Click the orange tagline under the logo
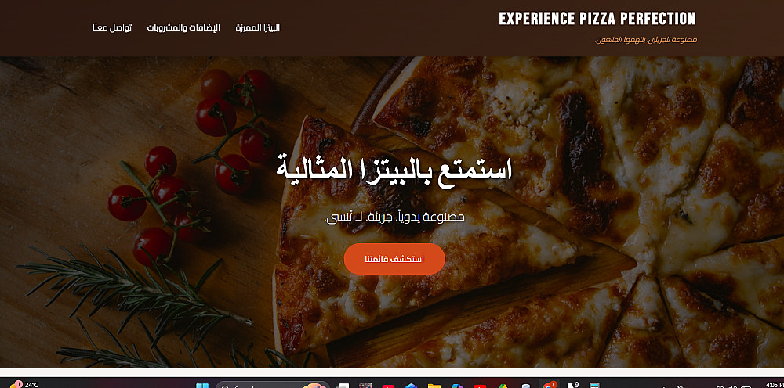784x388 pixels. coord(646,40)
